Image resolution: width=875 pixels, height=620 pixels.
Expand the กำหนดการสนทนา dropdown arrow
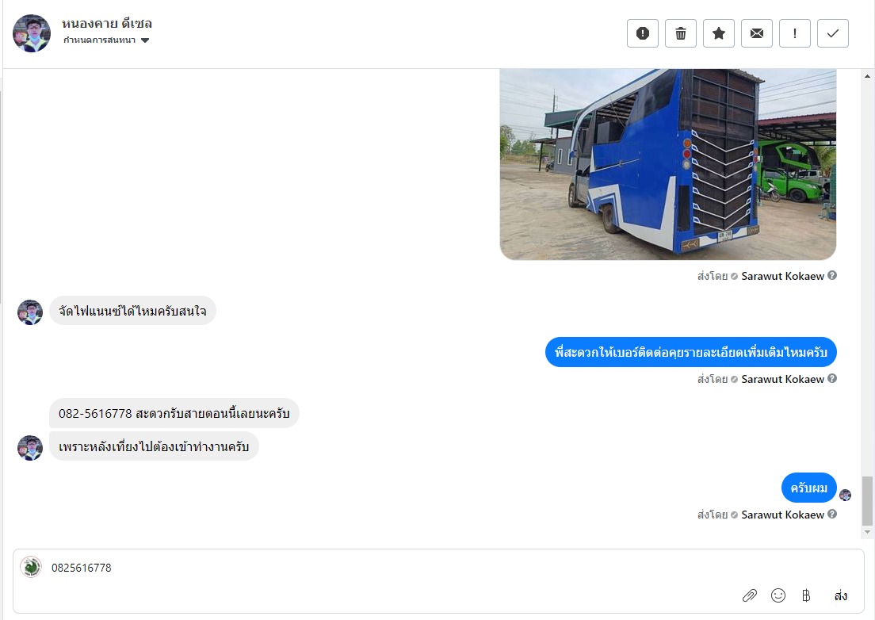[x=145, y=40]
